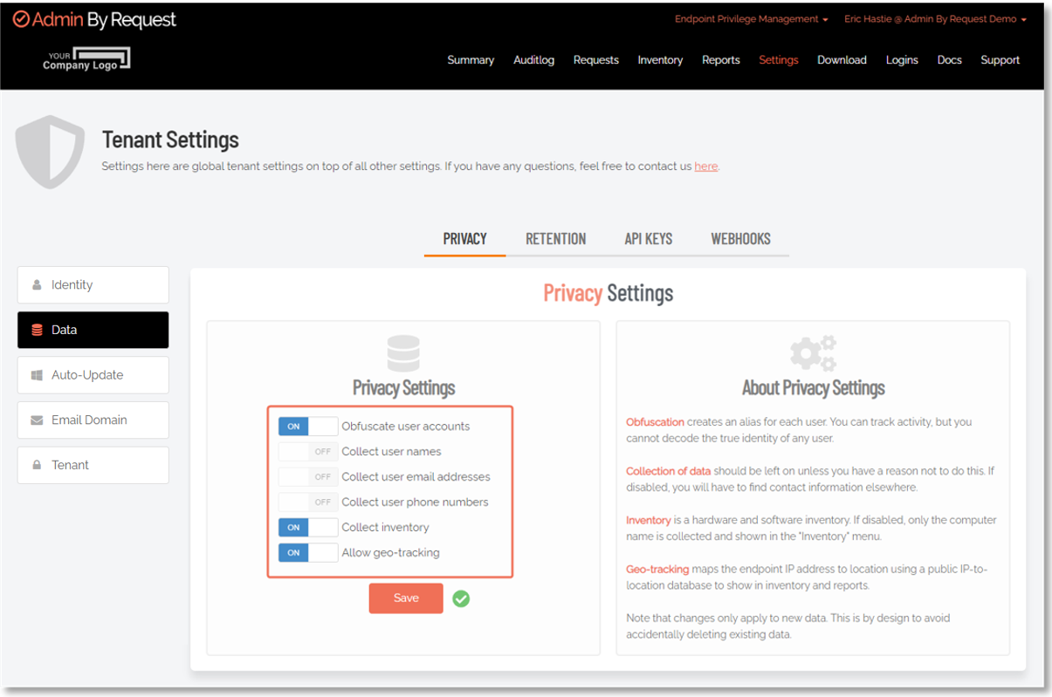Follow the 'here' contact link

click(705, 167)
